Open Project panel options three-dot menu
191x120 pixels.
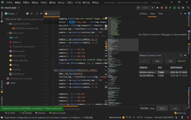click(x=37, y=13)
